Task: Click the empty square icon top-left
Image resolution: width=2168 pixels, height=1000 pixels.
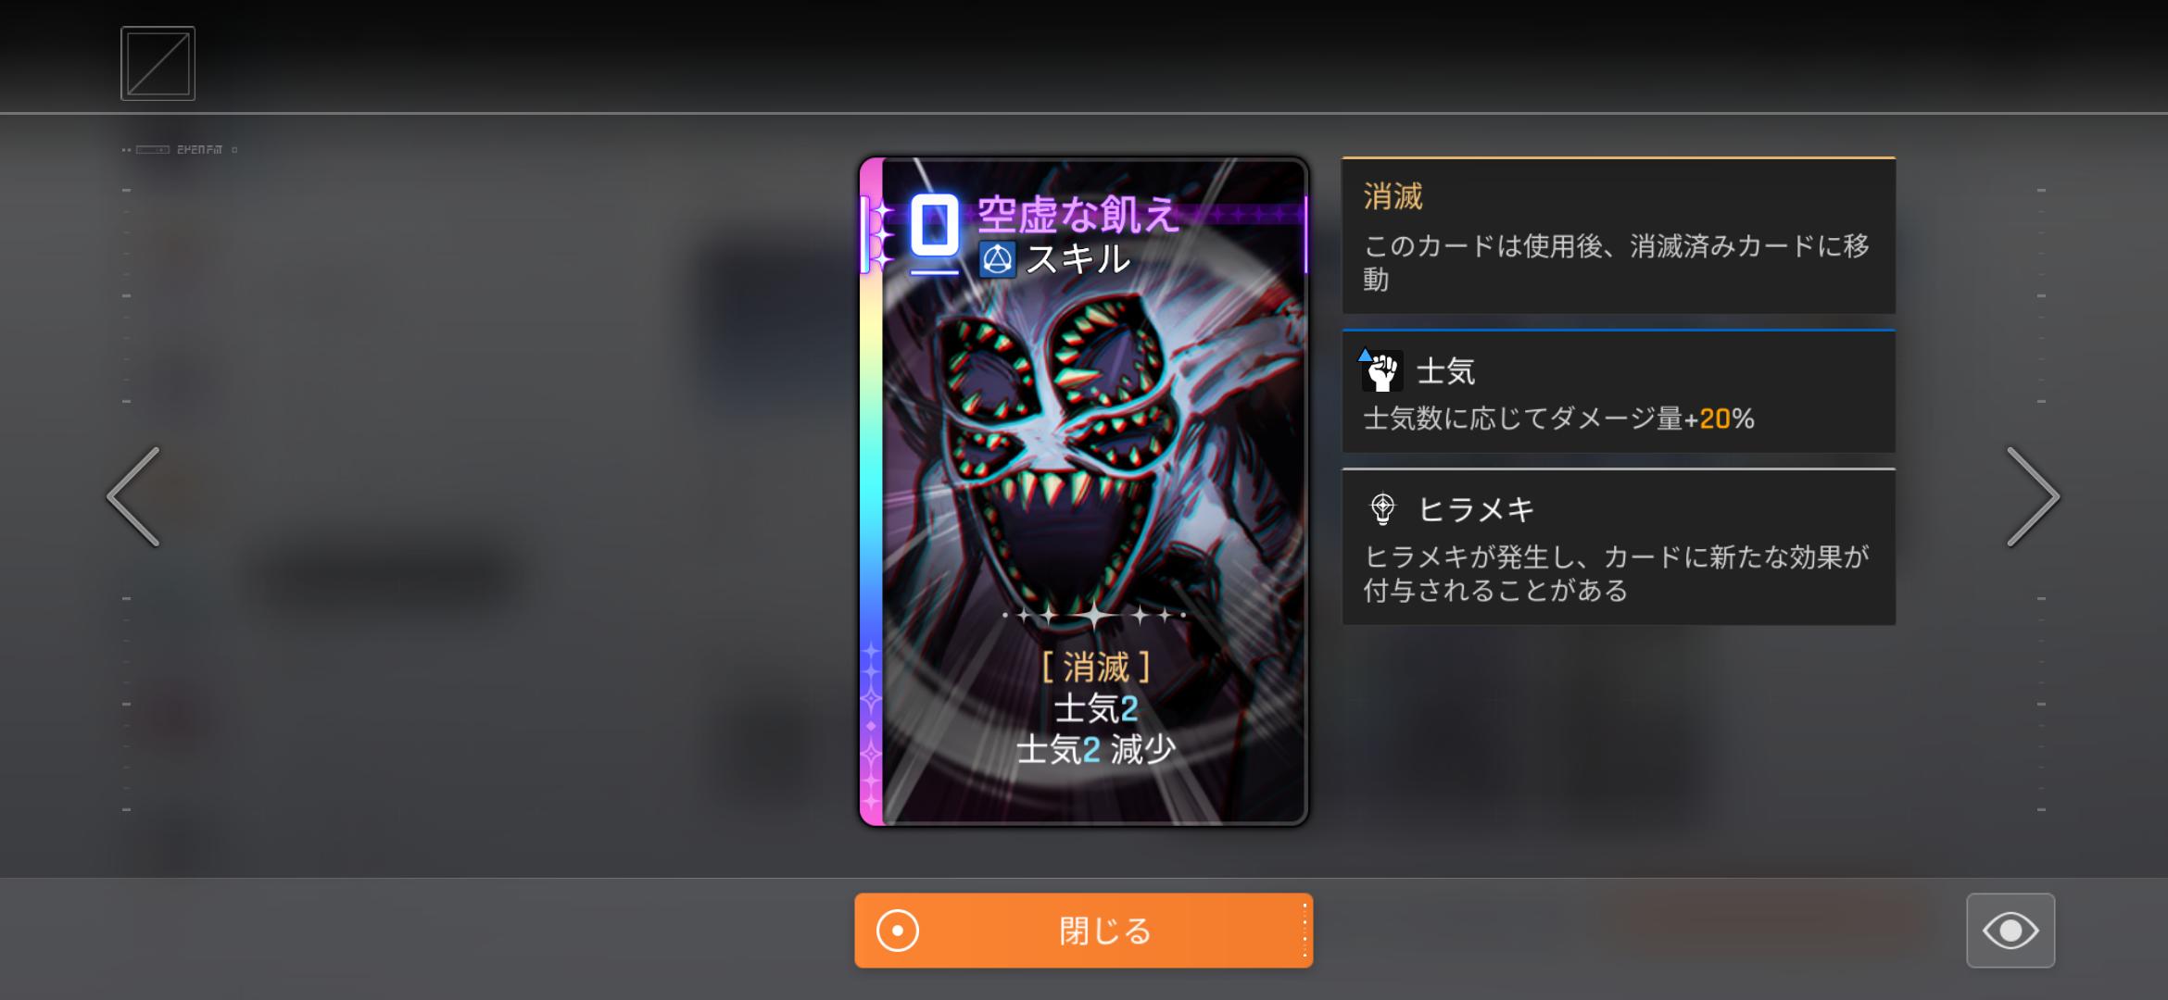Action: [158, 63]
